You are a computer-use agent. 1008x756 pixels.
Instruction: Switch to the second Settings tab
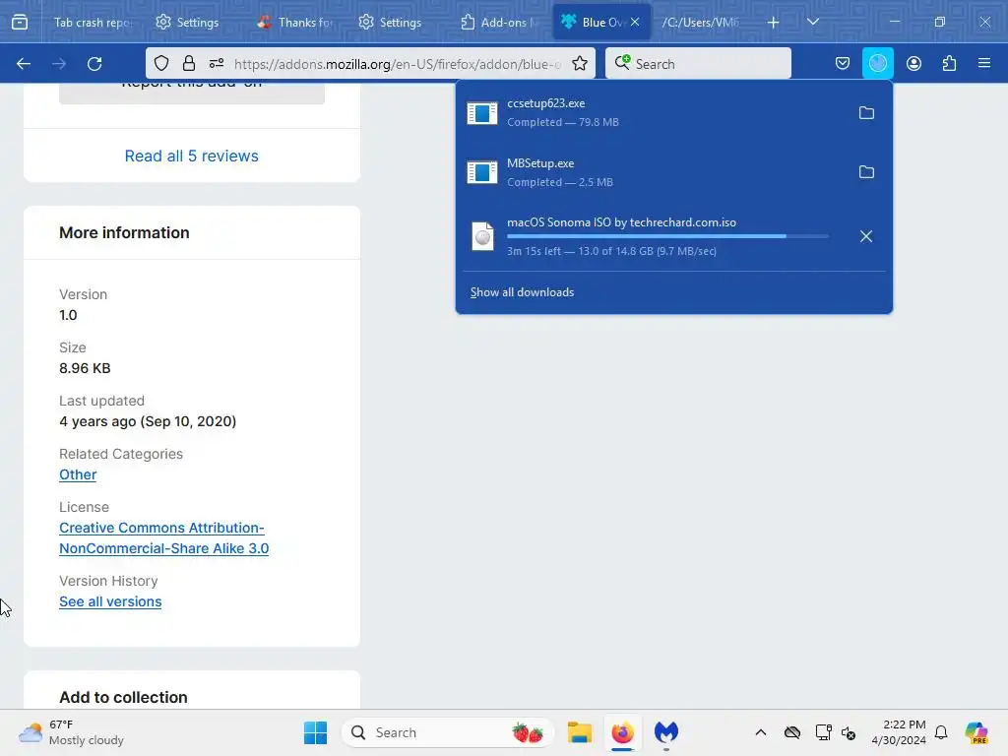(x=390, y=22)
